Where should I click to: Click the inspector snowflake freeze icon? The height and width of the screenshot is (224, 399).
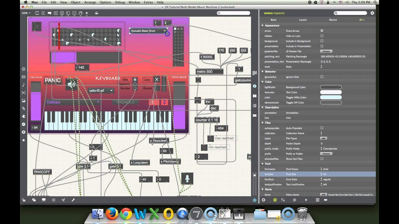295,200
